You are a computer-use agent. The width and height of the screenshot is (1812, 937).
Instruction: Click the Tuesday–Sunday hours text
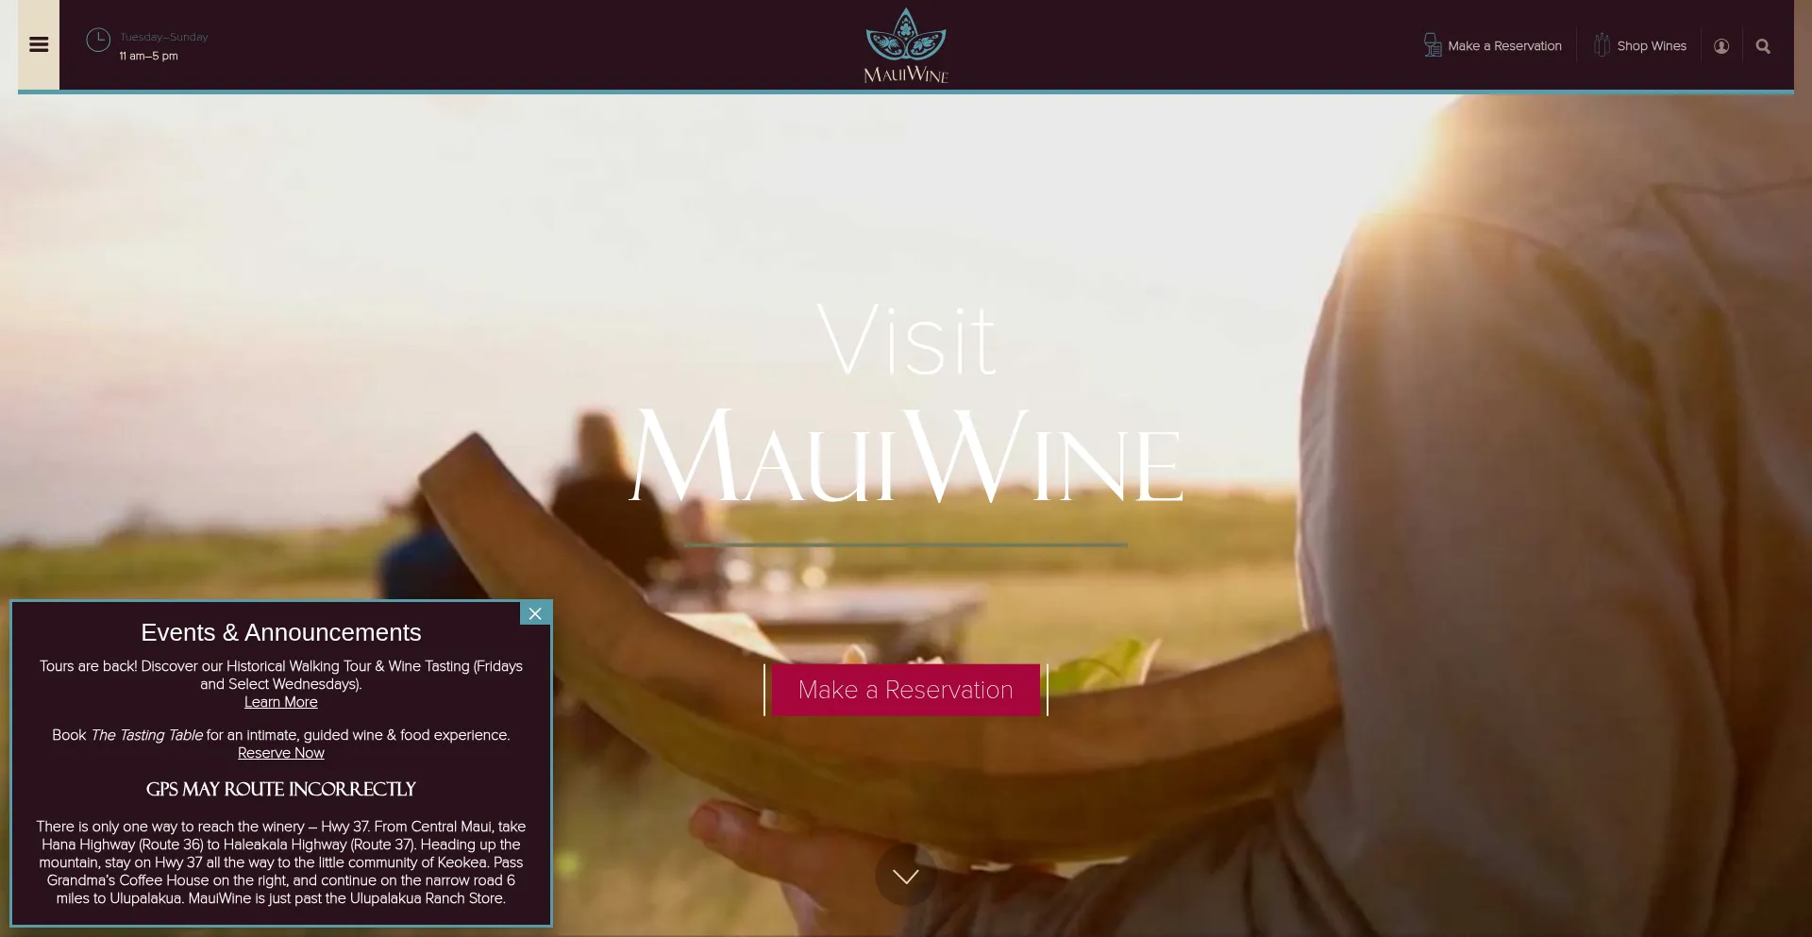164,38
